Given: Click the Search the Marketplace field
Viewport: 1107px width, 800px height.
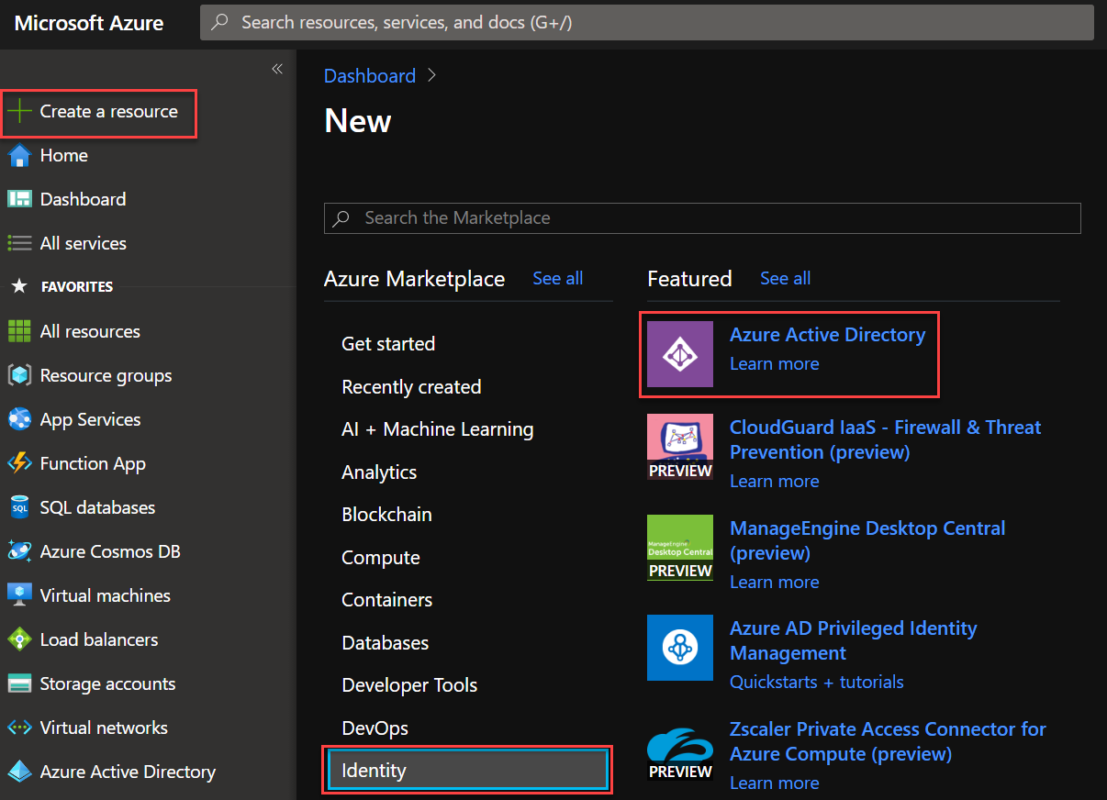Looking at the screenshot, I should pos(702,218).
